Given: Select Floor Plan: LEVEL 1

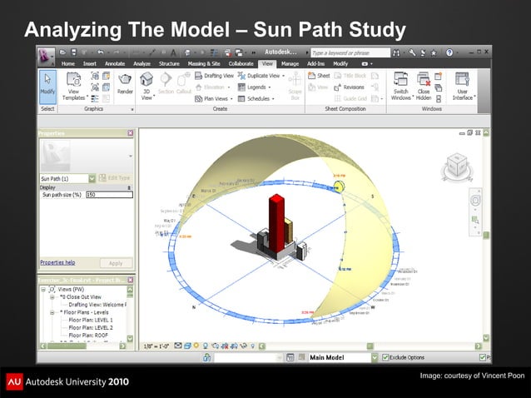Looking at the screenshot, I should coord(91,320).
